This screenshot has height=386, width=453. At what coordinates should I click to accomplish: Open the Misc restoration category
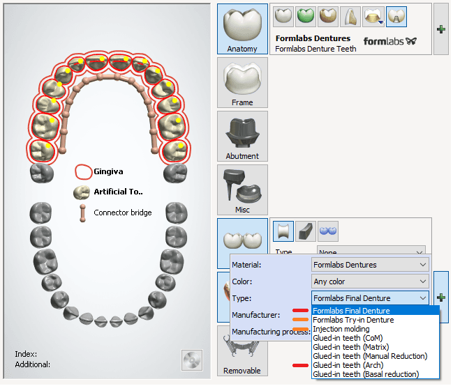coord(242,190)
